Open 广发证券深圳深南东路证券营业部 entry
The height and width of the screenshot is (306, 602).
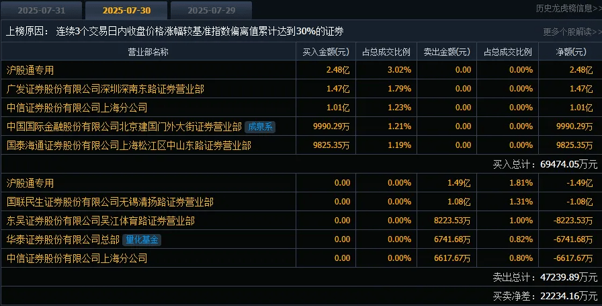point(105,89)
